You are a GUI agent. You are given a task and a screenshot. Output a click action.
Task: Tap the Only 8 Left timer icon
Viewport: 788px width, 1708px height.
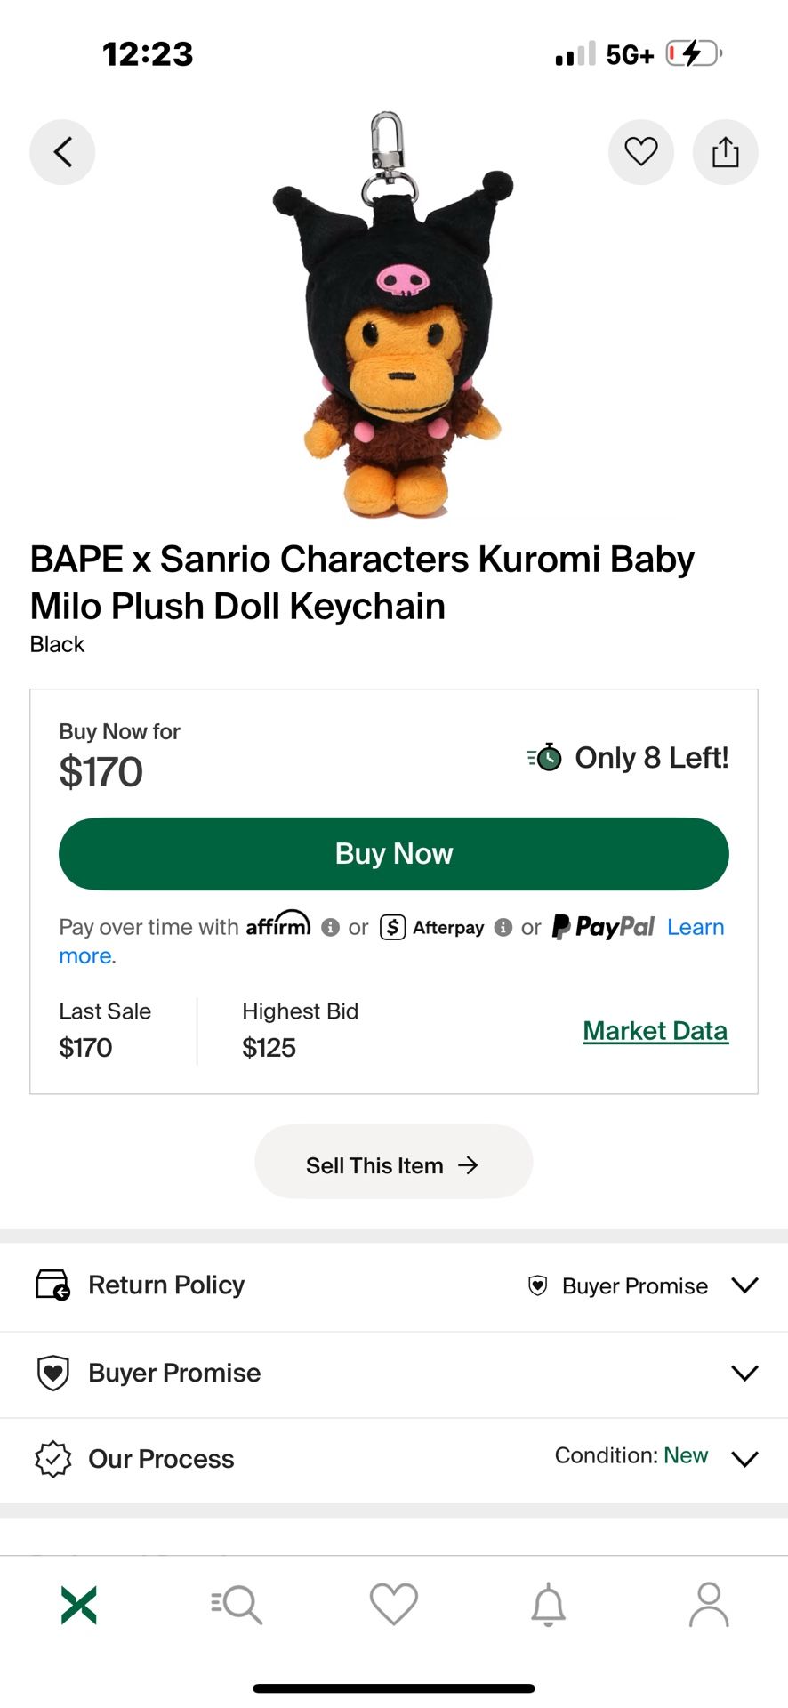[x=544, y=757]
